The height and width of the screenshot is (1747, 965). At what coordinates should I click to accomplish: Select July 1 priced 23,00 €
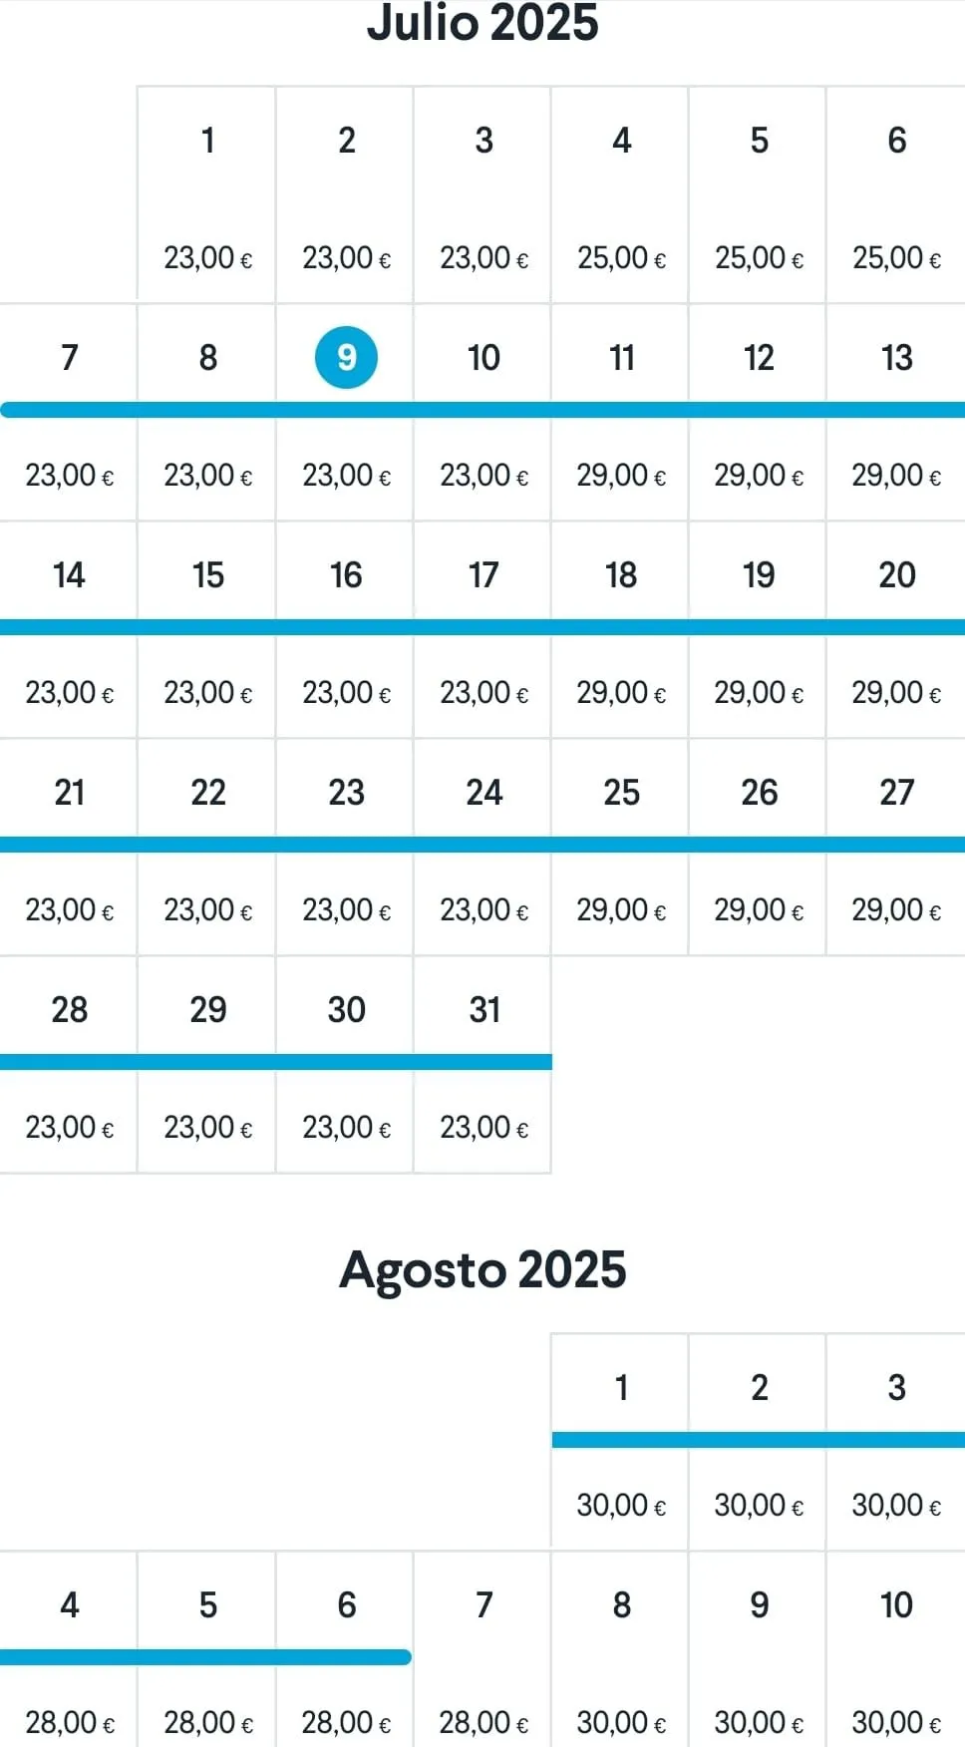pyautogui.click(x=207, y=194)
